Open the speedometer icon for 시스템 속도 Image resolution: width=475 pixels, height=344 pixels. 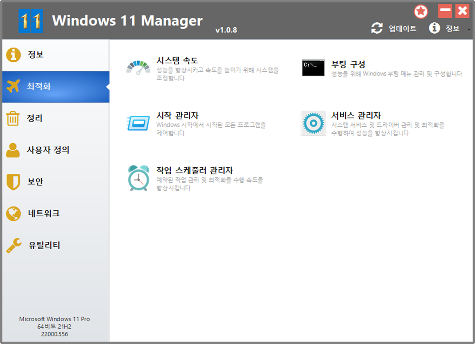(x=138, y=68)
